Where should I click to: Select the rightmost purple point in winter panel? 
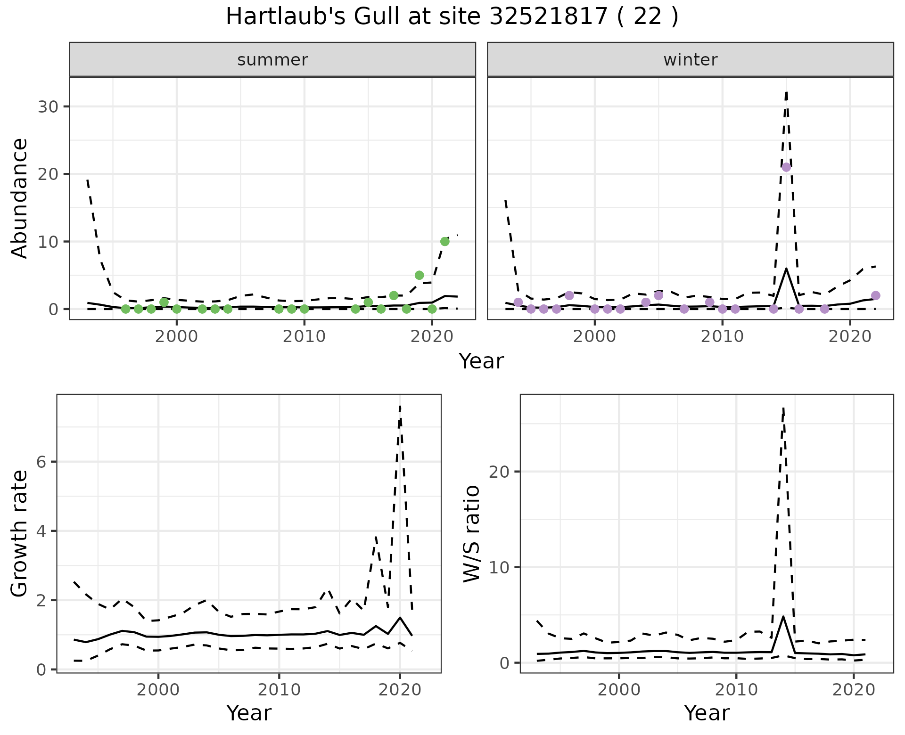pyautogui.click(x=875, y=295)
